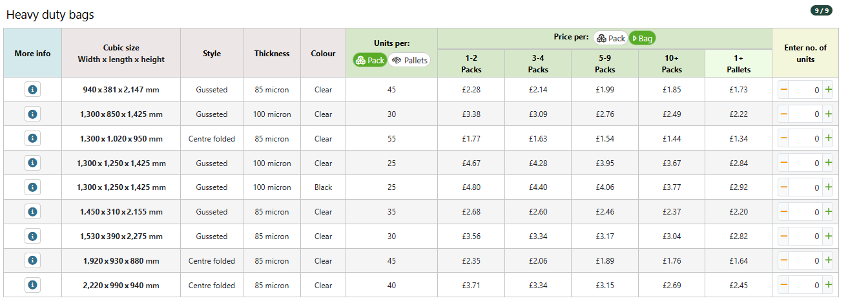
Task: Open more info for the 1,300 x 850 x 1,425 mm bag
Action: 32,114
